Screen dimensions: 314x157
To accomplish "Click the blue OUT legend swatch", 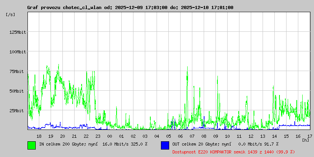I will (x=165, y=145).
